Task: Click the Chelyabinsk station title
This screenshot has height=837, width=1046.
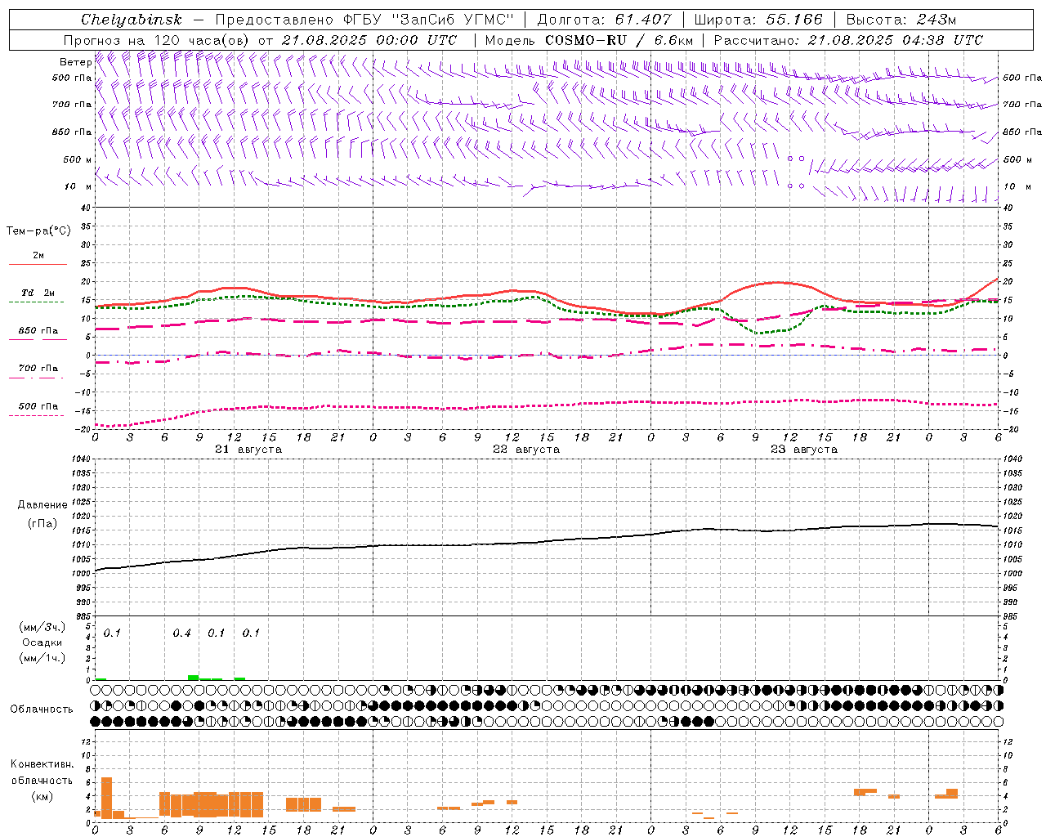Action: pos(131,20)
